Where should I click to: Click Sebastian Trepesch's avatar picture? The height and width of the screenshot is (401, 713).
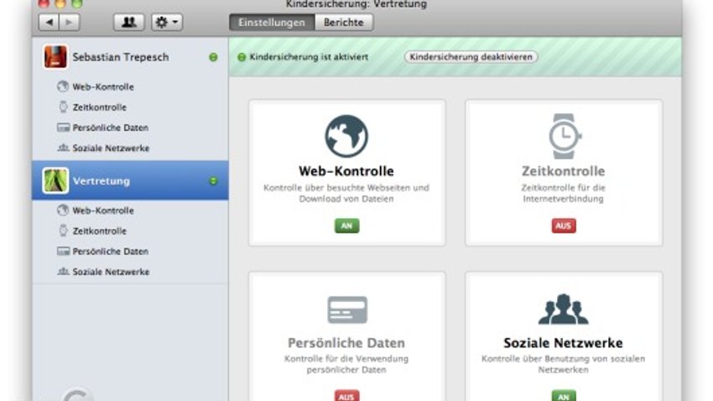pos(55,57)
